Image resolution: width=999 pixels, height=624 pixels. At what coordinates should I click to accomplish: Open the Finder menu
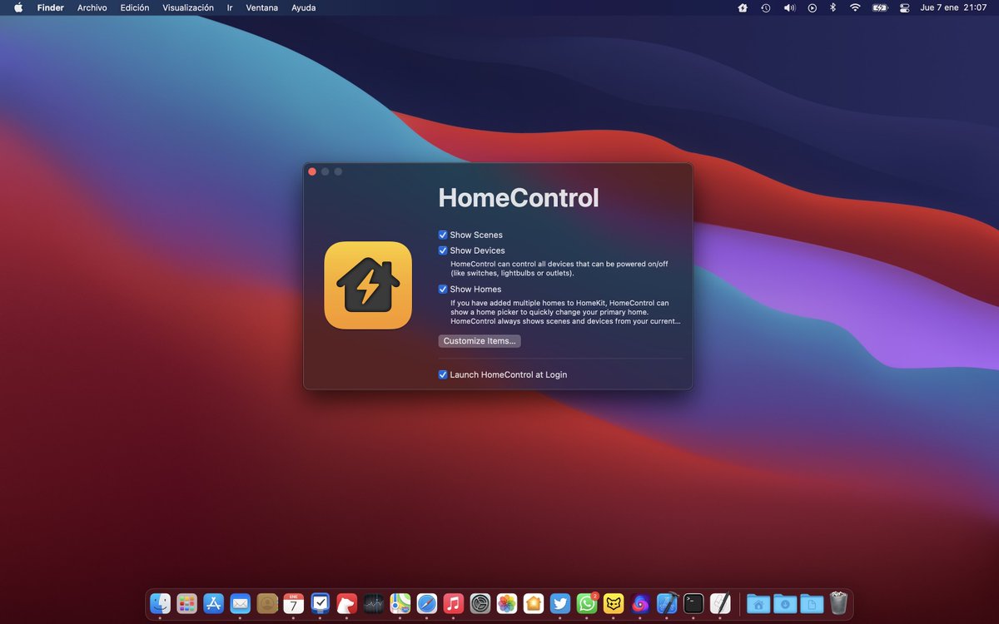tap(50, 7)
